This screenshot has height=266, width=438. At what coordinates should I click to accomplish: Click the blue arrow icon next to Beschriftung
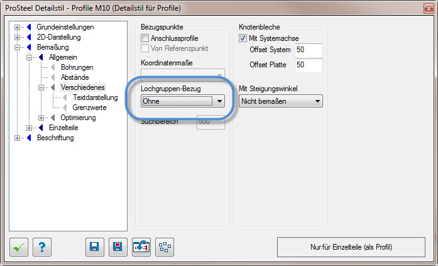[29, 138]
